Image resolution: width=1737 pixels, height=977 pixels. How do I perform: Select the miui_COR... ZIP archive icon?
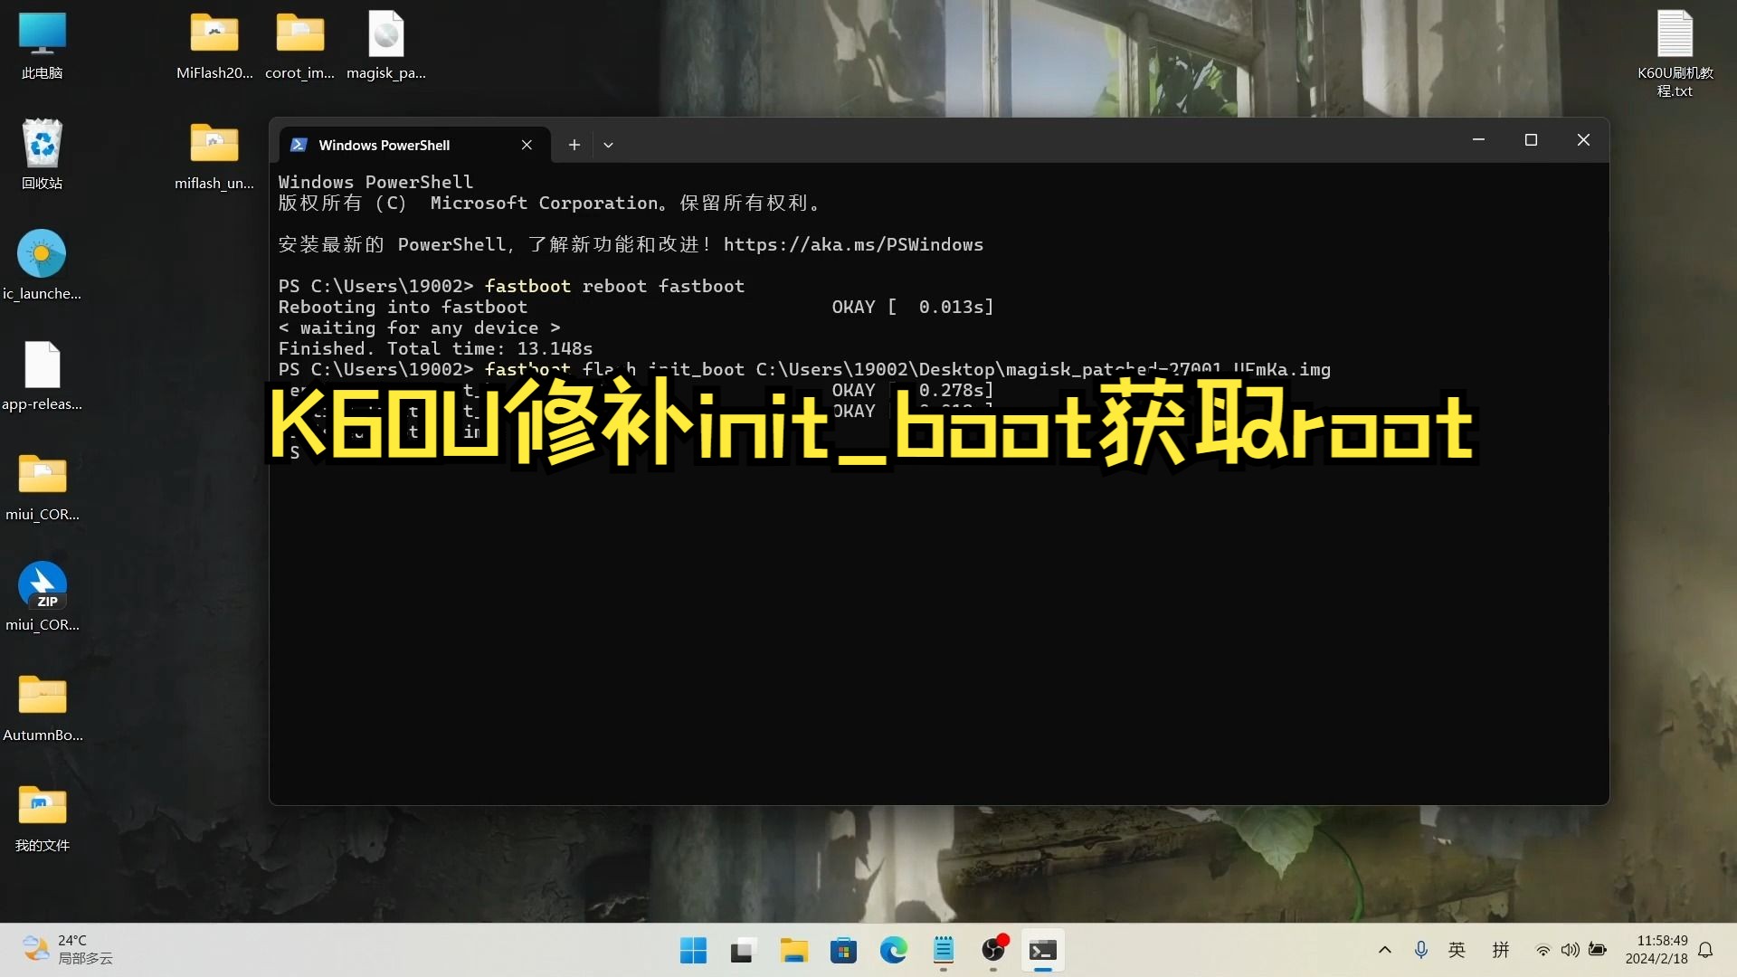click(42, 597)
